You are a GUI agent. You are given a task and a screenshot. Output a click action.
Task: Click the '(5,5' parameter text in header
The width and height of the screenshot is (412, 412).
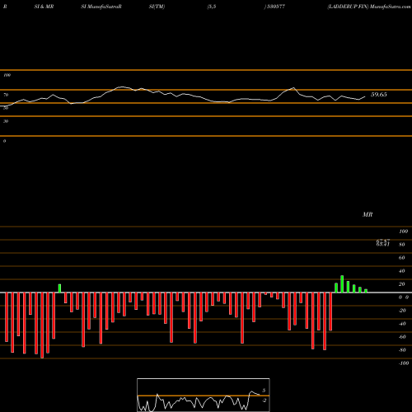coord(212,7)
